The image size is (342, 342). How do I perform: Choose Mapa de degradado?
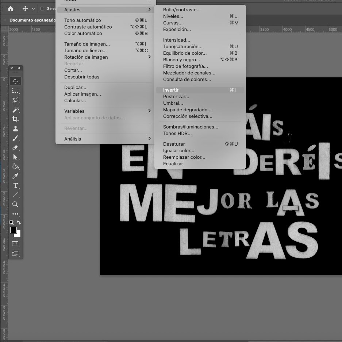[200, 109]
